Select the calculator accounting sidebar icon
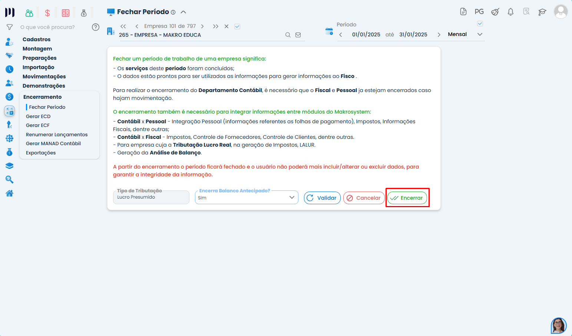This screenshot has height=336, width=572. [10, 111]
